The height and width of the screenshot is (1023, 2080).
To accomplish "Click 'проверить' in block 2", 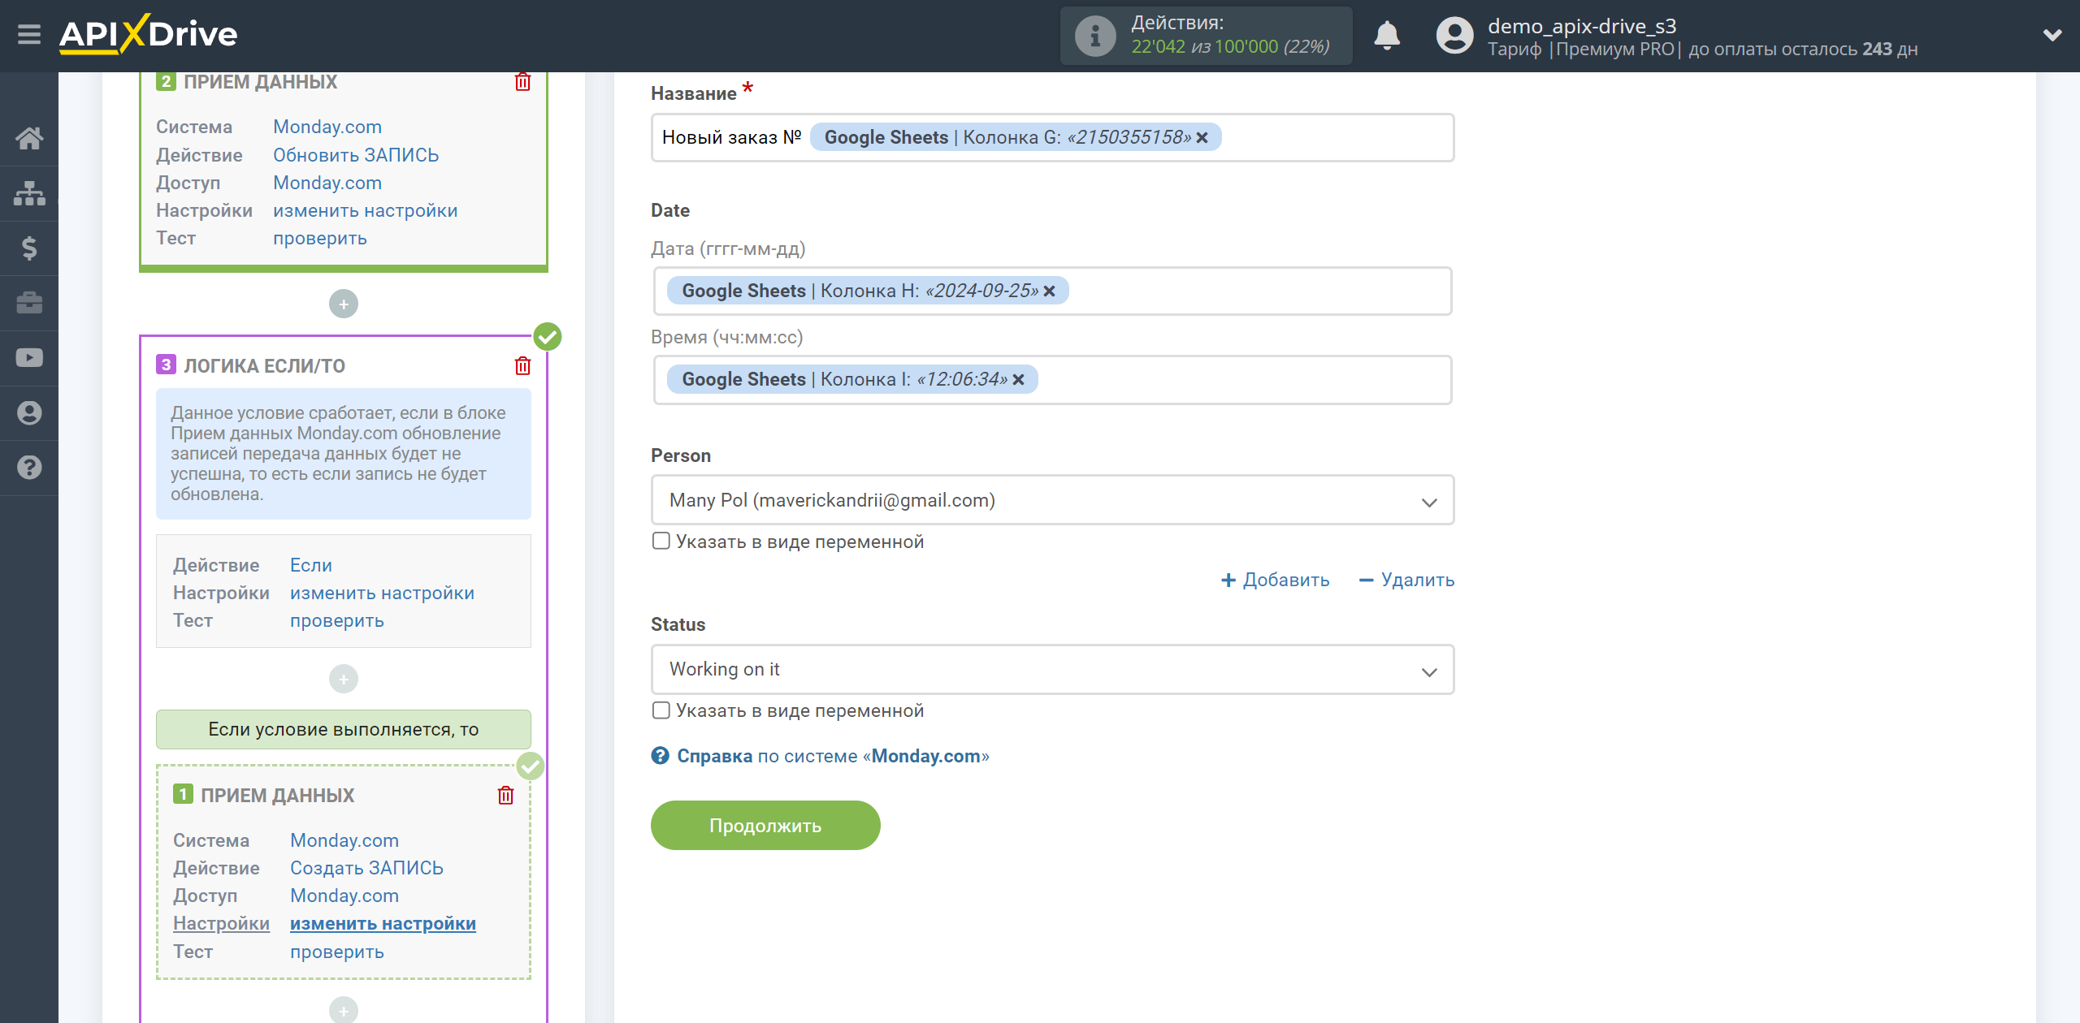I will point(319,239).
